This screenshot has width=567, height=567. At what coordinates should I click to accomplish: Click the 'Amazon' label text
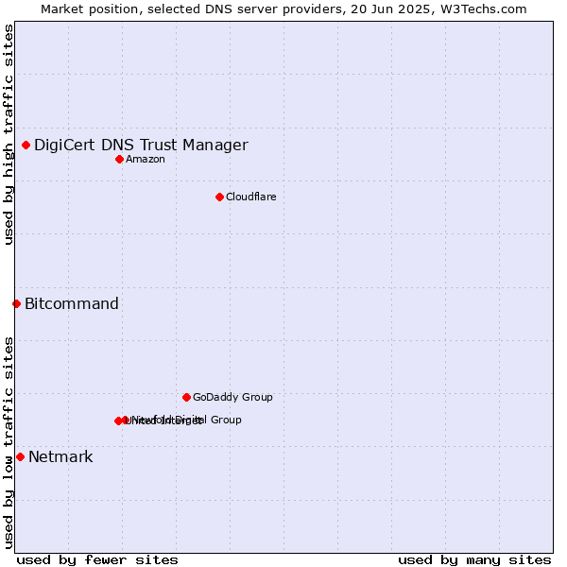pyautogui.click(x=146, y=159)
